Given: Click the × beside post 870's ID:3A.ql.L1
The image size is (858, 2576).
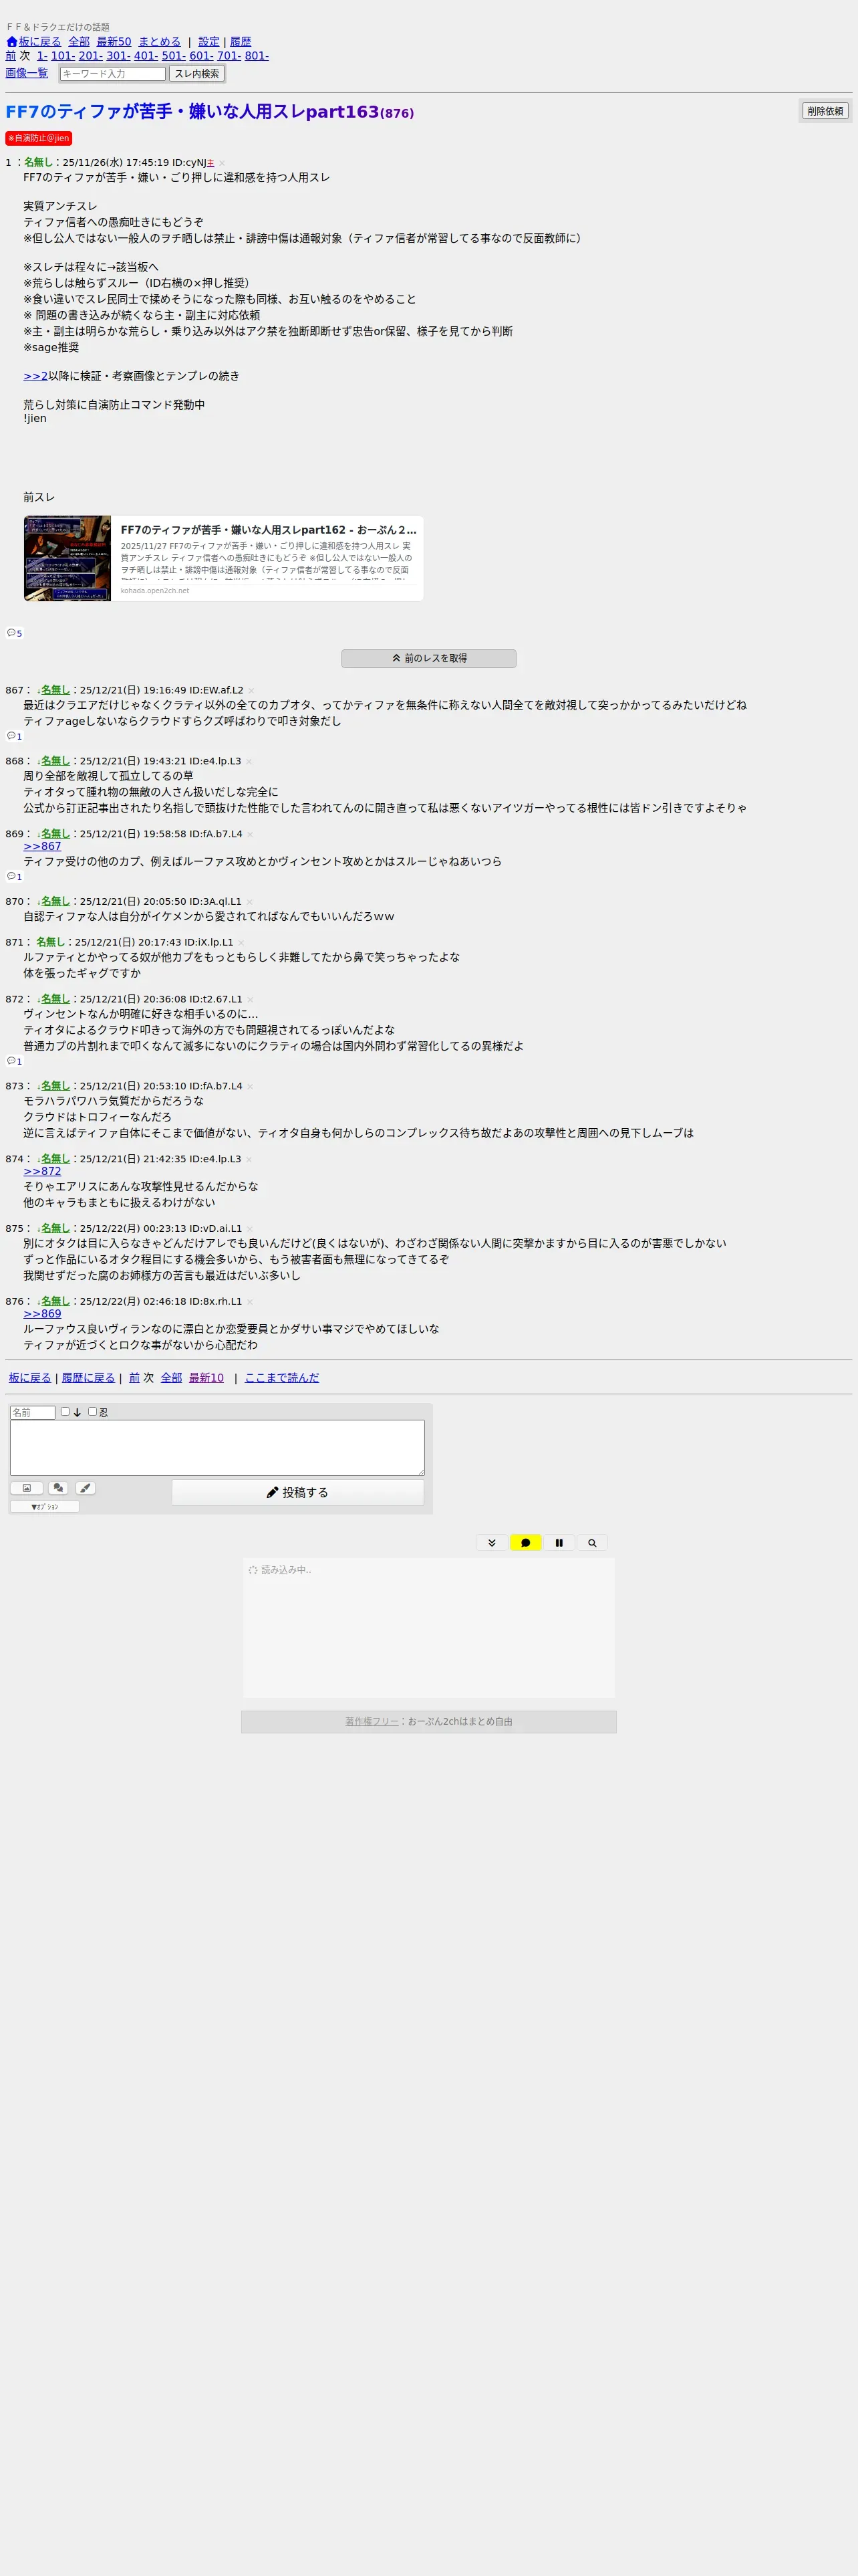Looking at the screenshot, I should (250, 901).
